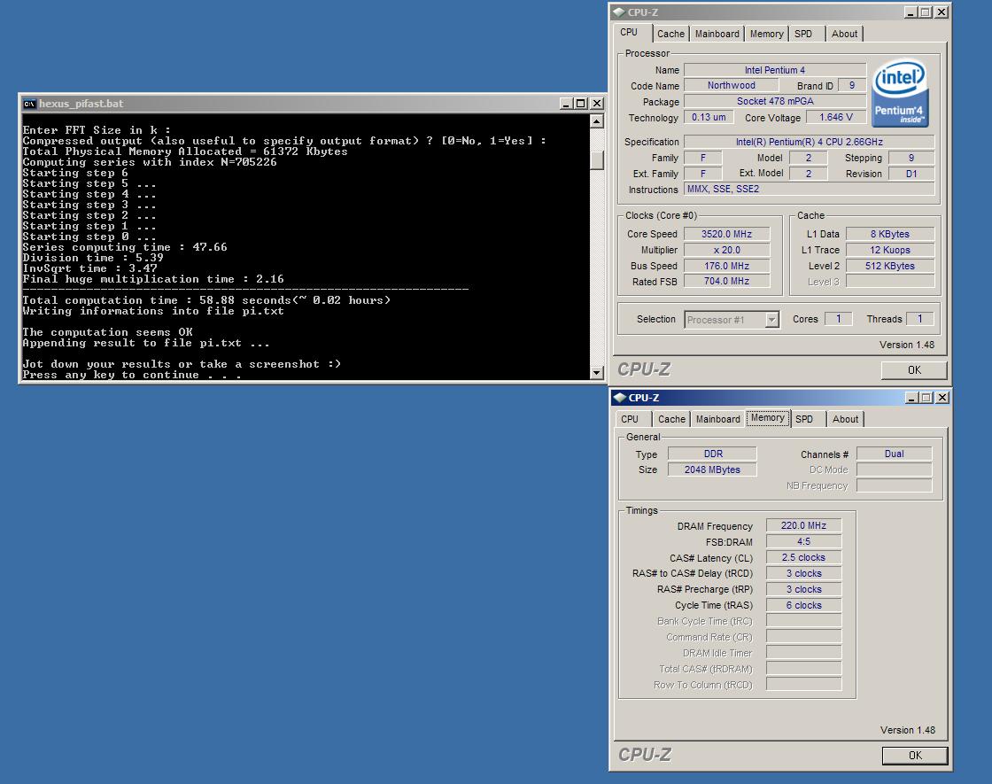Open the Cache tab in the lower CPU-Z window
Screen dimensions: 992x784
671,419
